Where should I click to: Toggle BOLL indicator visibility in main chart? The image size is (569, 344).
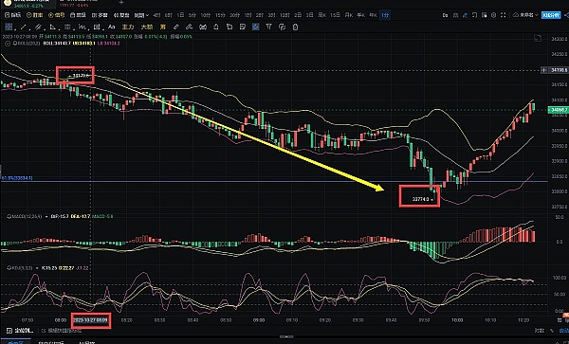pos(8,44)
